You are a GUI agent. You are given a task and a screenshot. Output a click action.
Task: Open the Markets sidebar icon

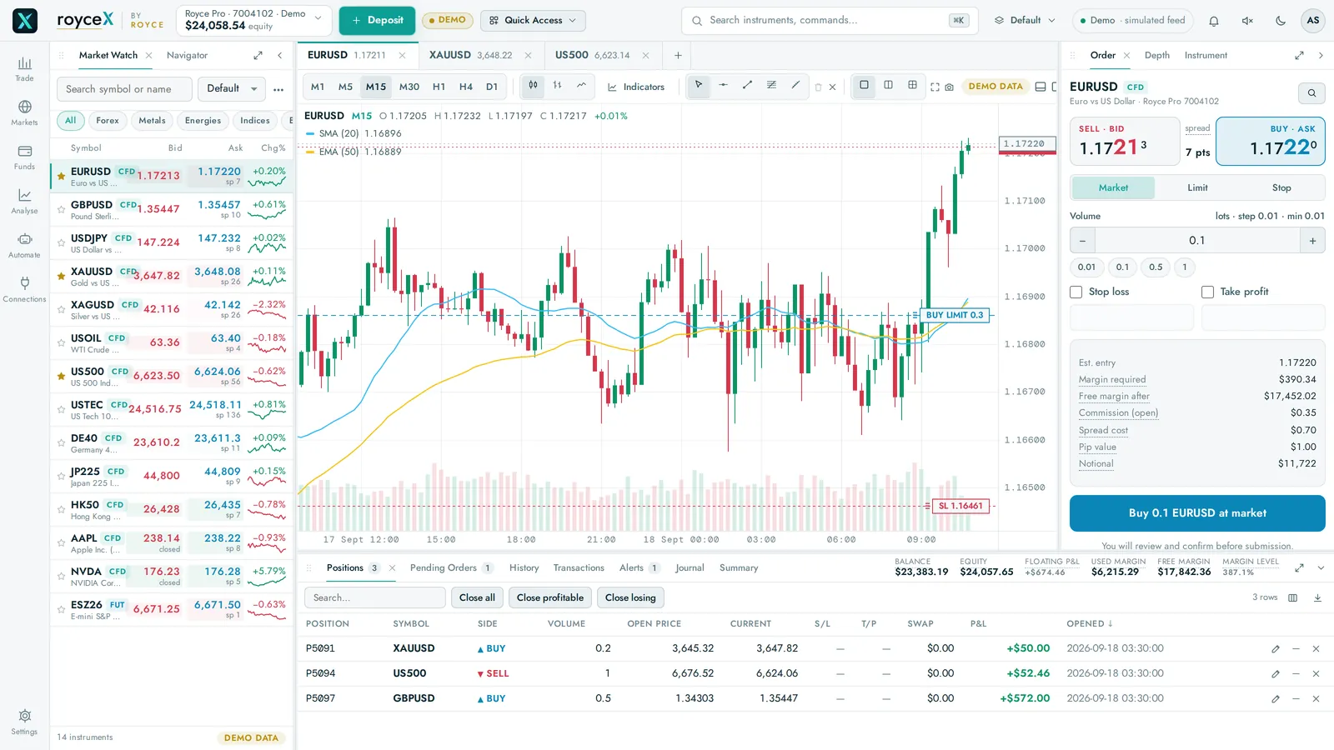(x=24, y=113)
